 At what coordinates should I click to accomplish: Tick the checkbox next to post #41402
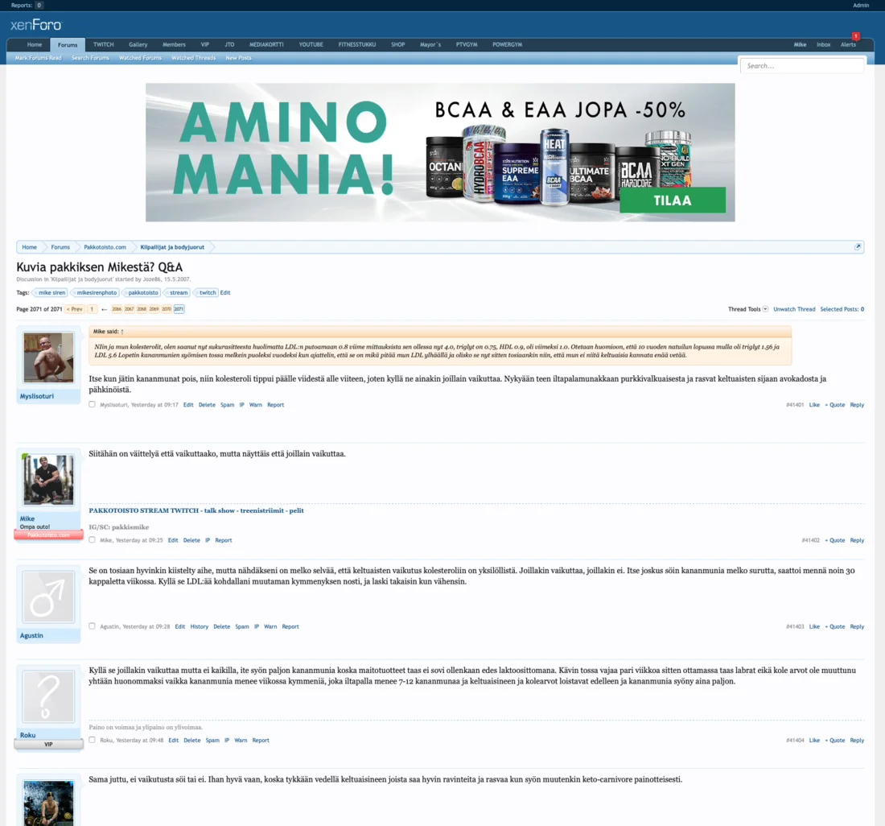92,540
